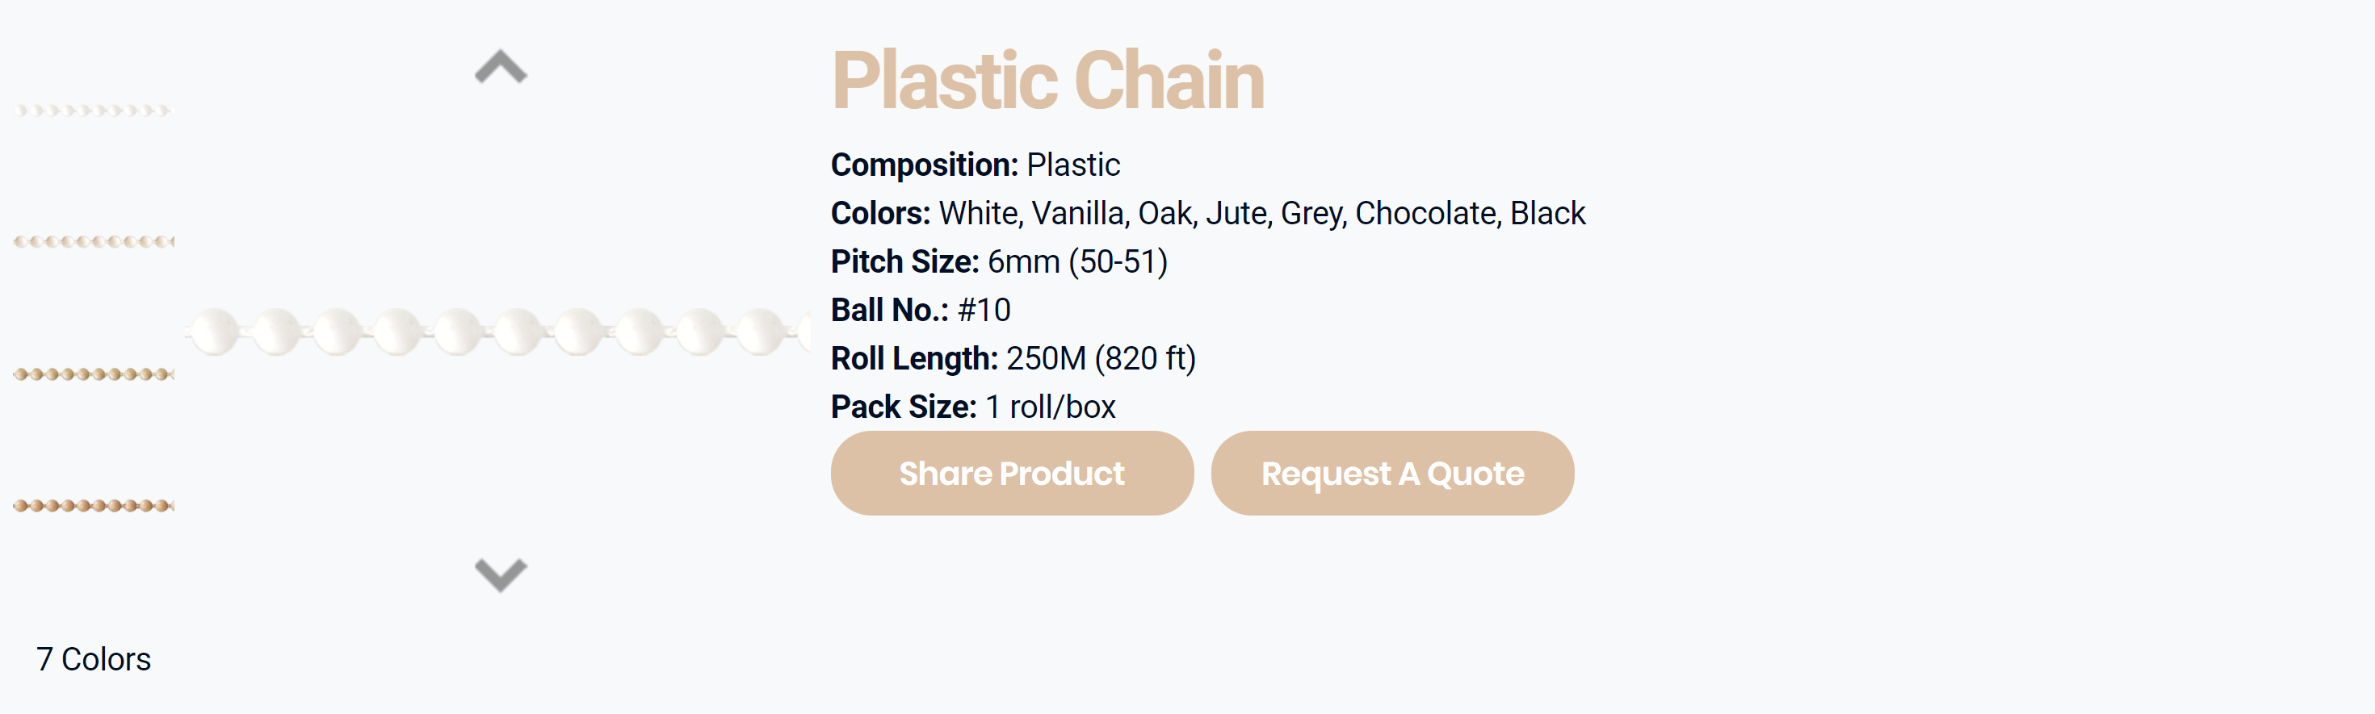Viewport: 2375px width, 714px height.
Task: Select the oak colored chain thumbnail
Action: click(93, 374)
